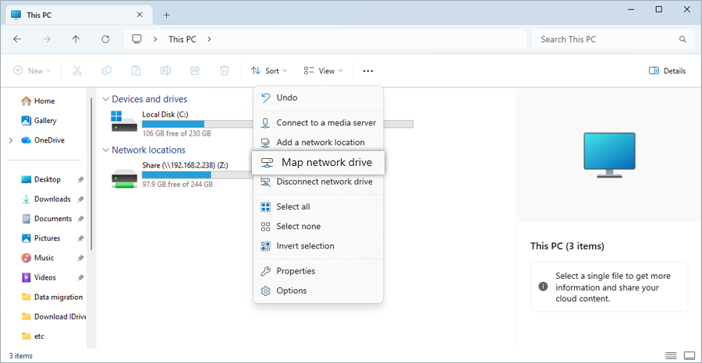Choose Select all in the menu

292,206
